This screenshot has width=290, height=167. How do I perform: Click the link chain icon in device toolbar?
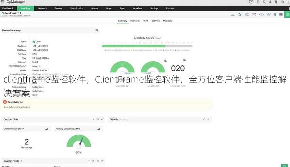[x=261, y=14]
